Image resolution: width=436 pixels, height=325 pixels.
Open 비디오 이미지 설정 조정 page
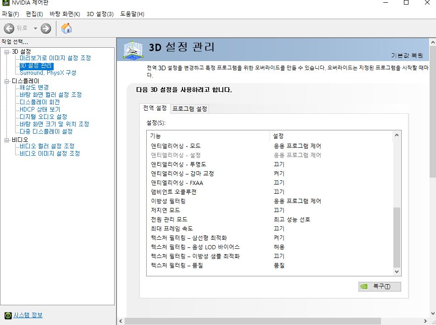50,153
